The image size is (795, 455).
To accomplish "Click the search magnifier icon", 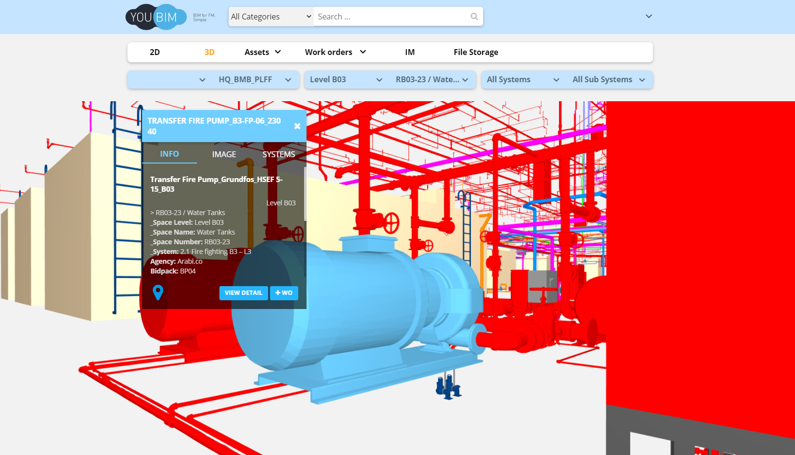I will click(x=474, y=17).
